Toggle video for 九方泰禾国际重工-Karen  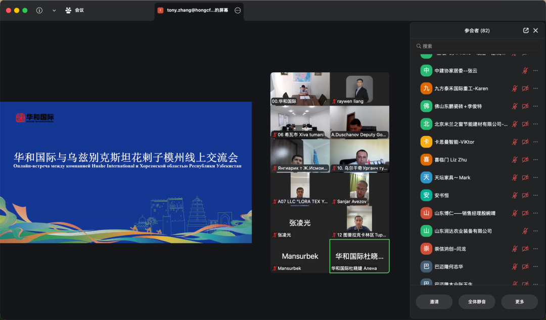point(525,88)
